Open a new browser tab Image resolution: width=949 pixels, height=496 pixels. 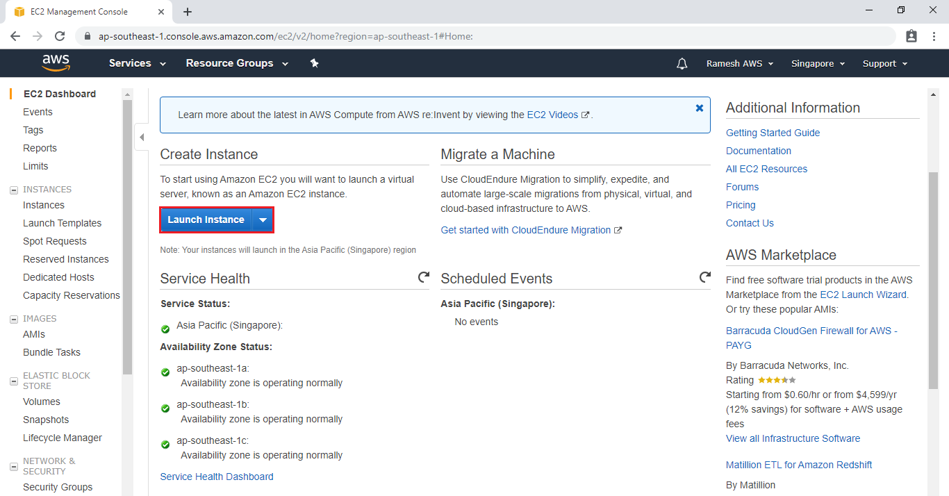188,12
